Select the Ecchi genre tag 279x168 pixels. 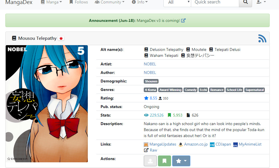pos(203,90)
